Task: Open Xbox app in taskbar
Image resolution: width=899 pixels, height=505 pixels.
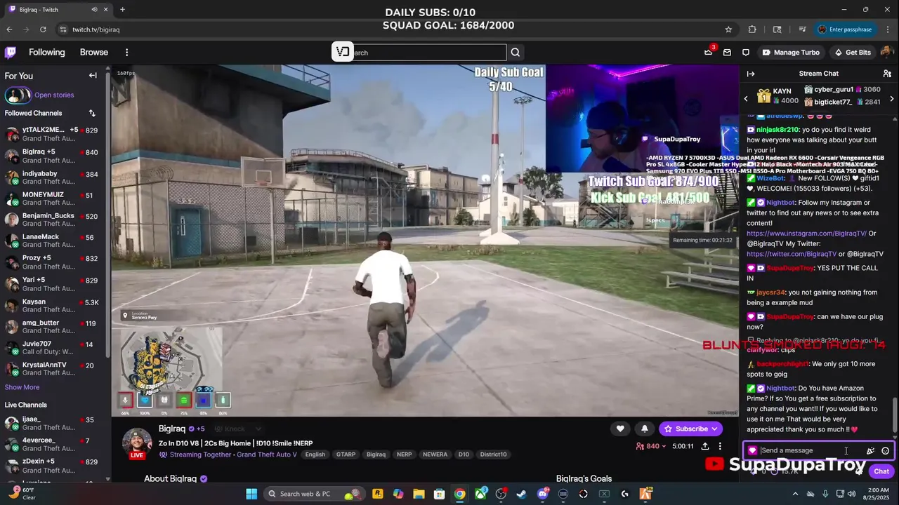Action: (480, 494)
